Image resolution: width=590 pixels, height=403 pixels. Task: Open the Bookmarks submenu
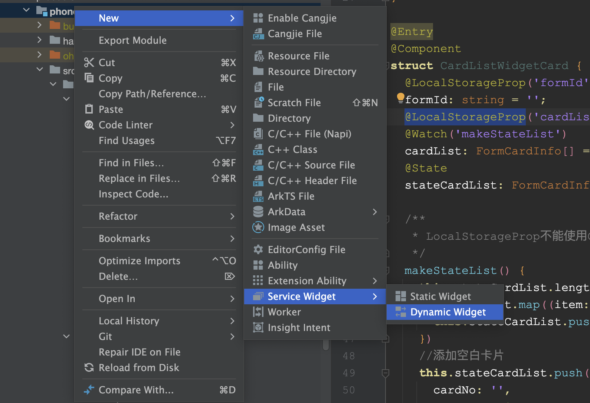point(159,238)
